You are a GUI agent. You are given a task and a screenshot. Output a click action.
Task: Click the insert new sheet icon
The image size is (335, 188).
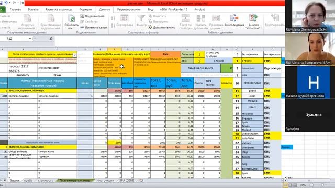(141, 180)
